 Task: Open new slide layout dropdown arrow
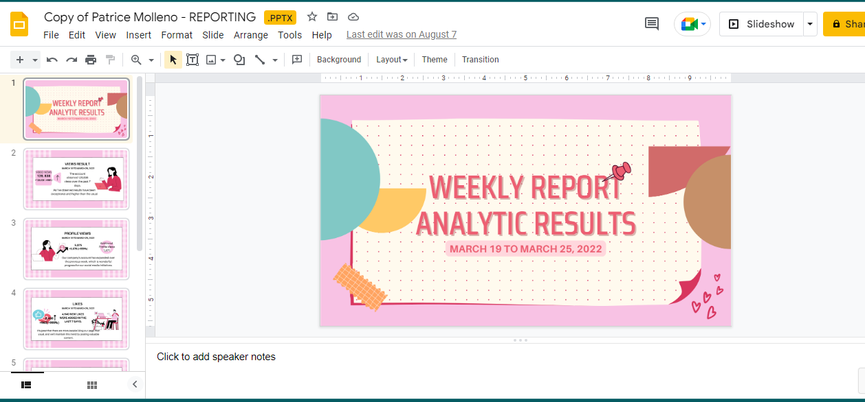click(35, 60)
